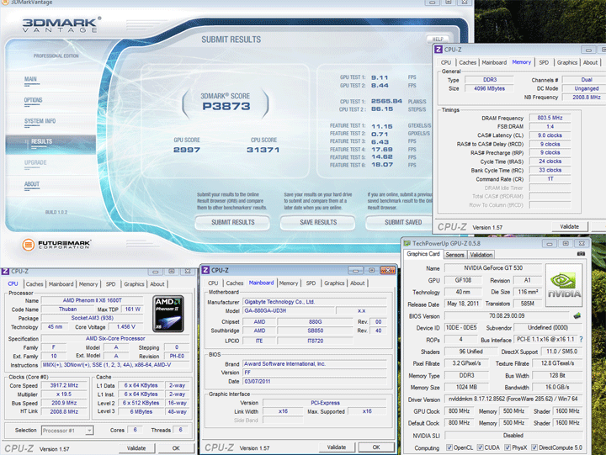
Task: Click the Bus Interface question mark icon
Action: (580, 338)
